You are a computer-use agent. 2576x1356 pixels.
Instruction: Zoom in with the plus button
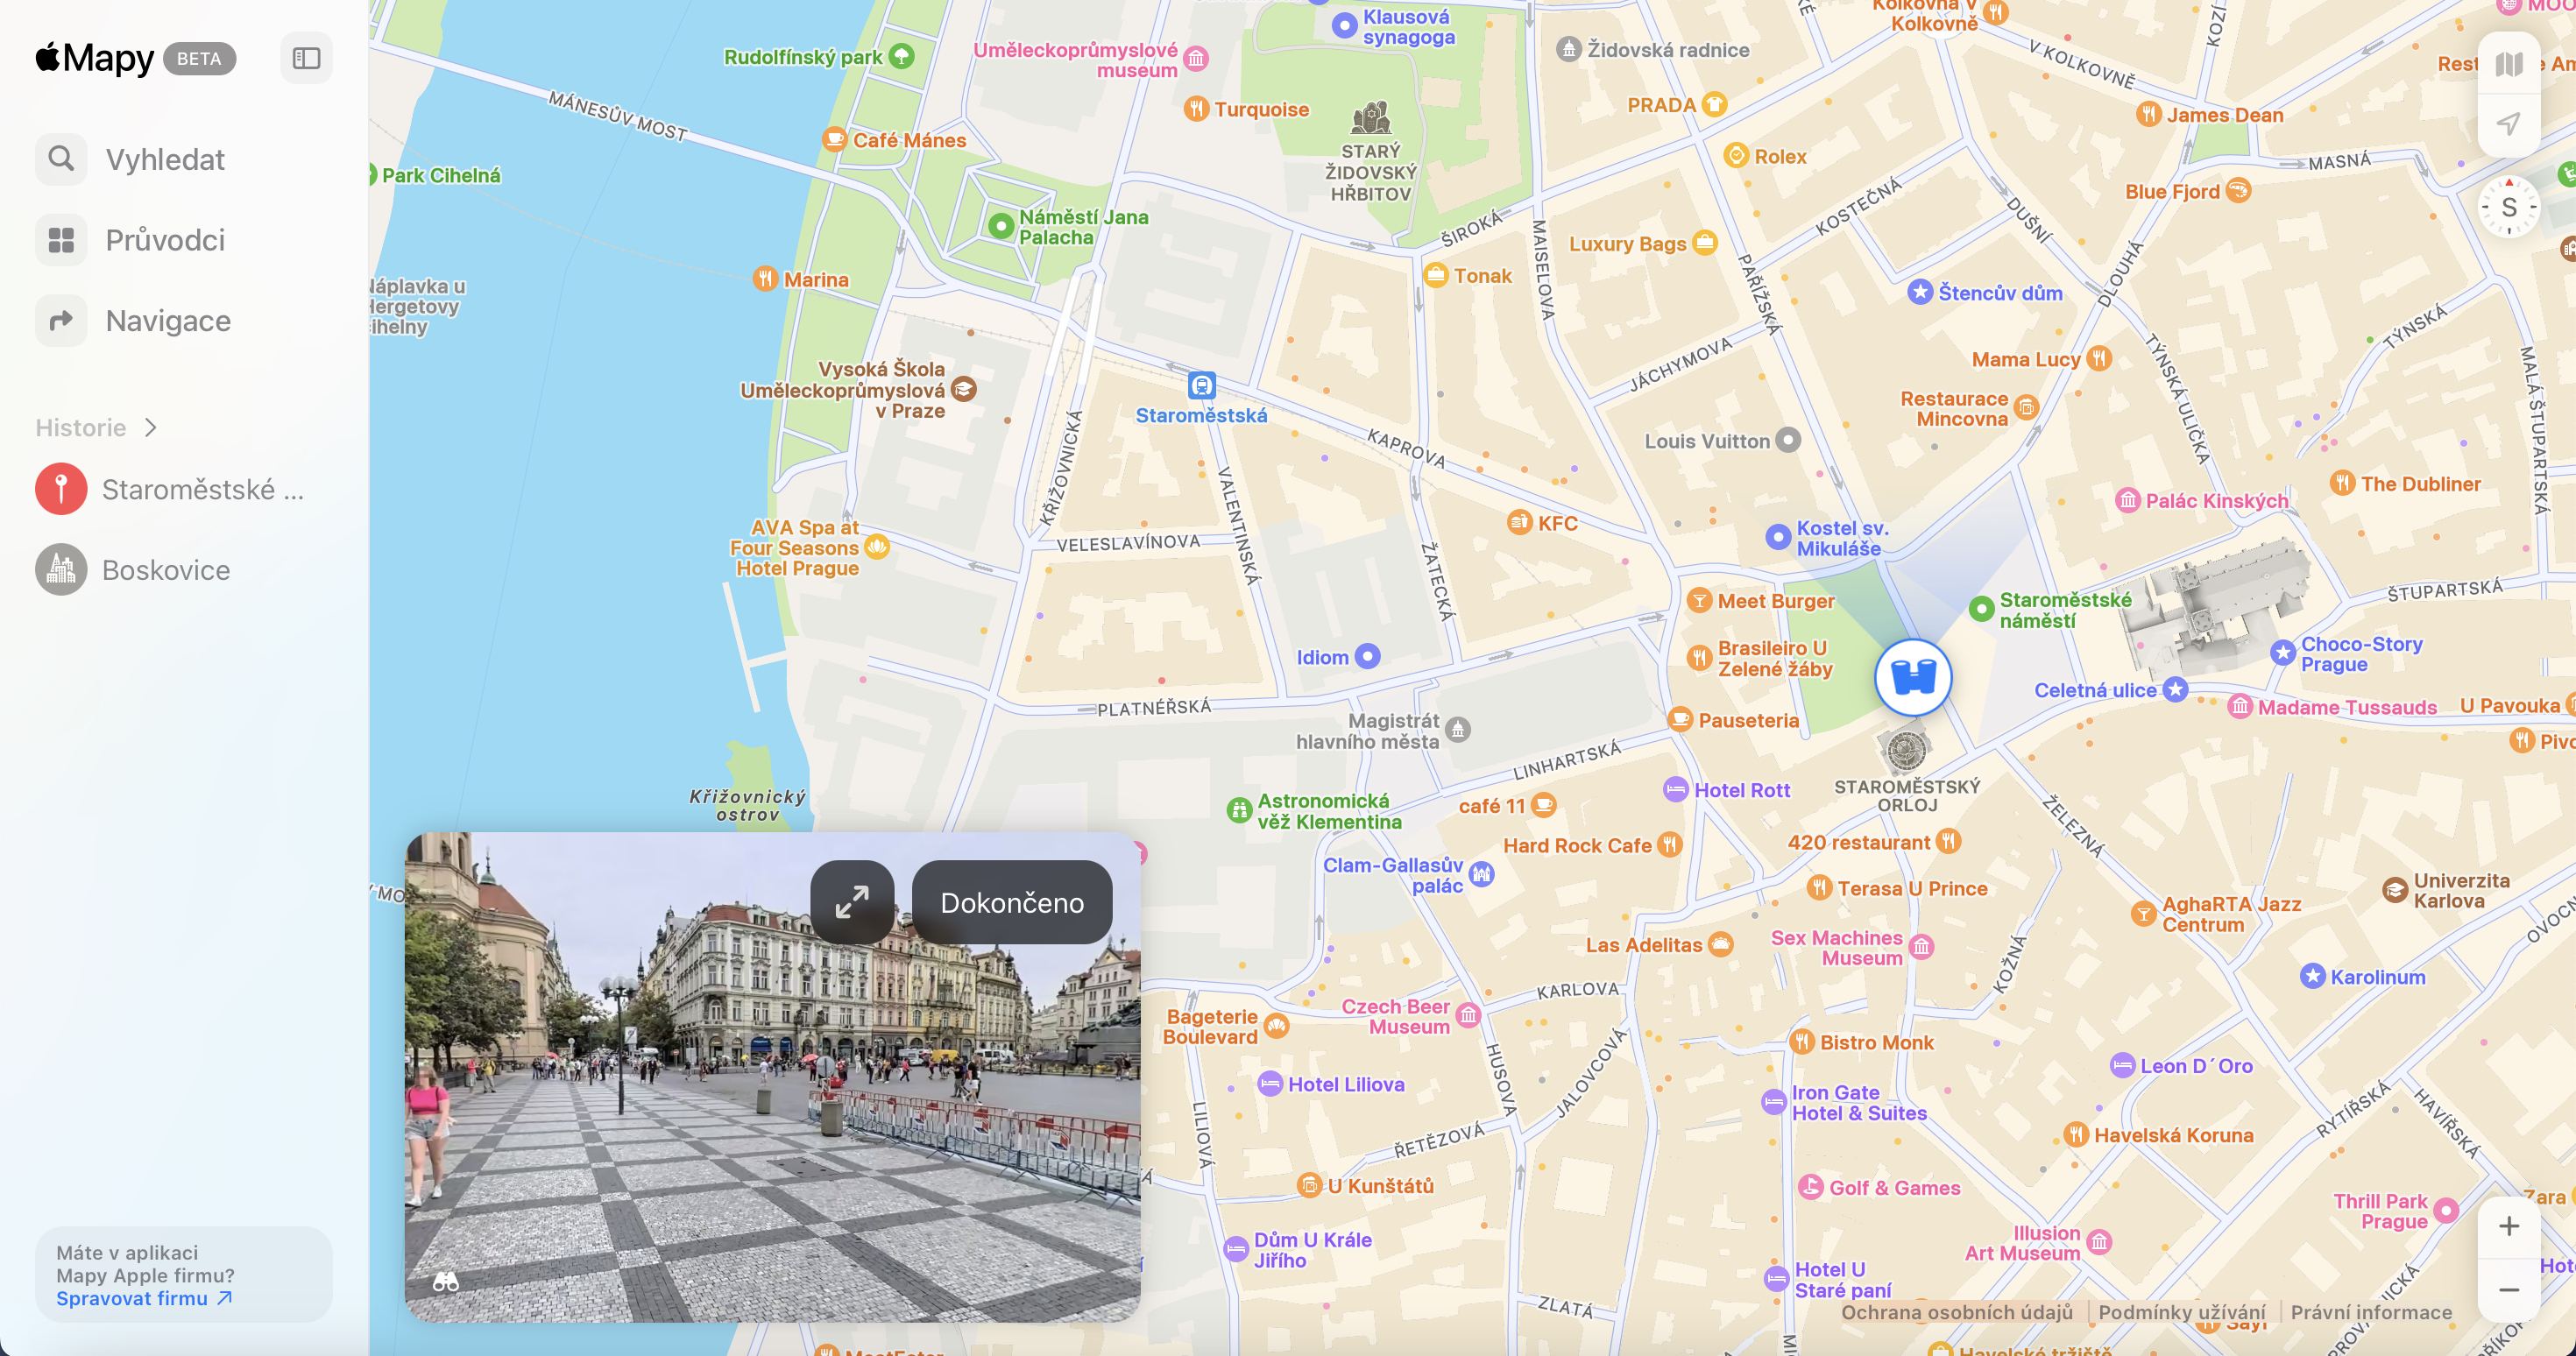[x=2508, y=1227]
